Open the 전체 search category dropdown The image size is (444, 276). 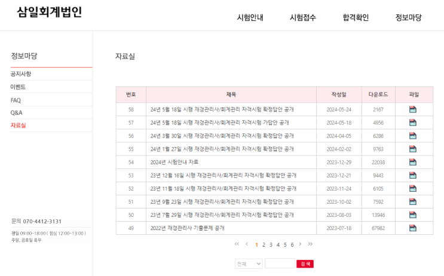click(249, 264)
